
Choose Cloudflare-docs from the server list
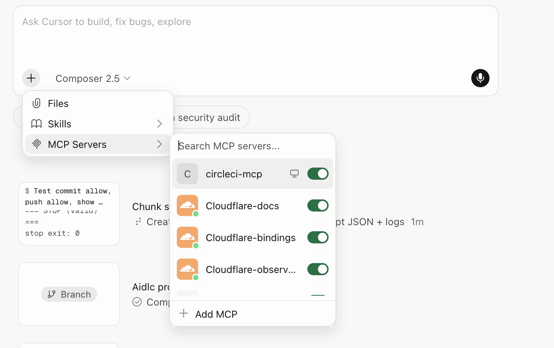coord(253,205)
